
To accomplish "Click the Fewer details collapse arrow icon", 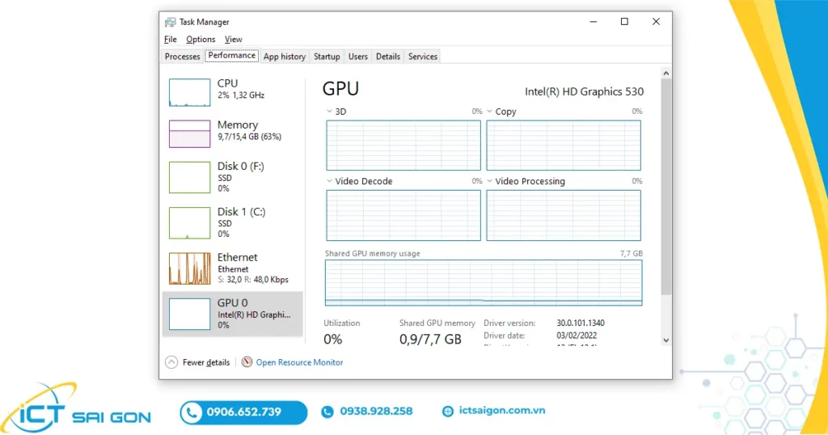I will click(171, 362).
